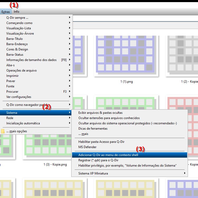Open the Extras menu
This screenshot has height=198, width=198.
tap(6, 12)
